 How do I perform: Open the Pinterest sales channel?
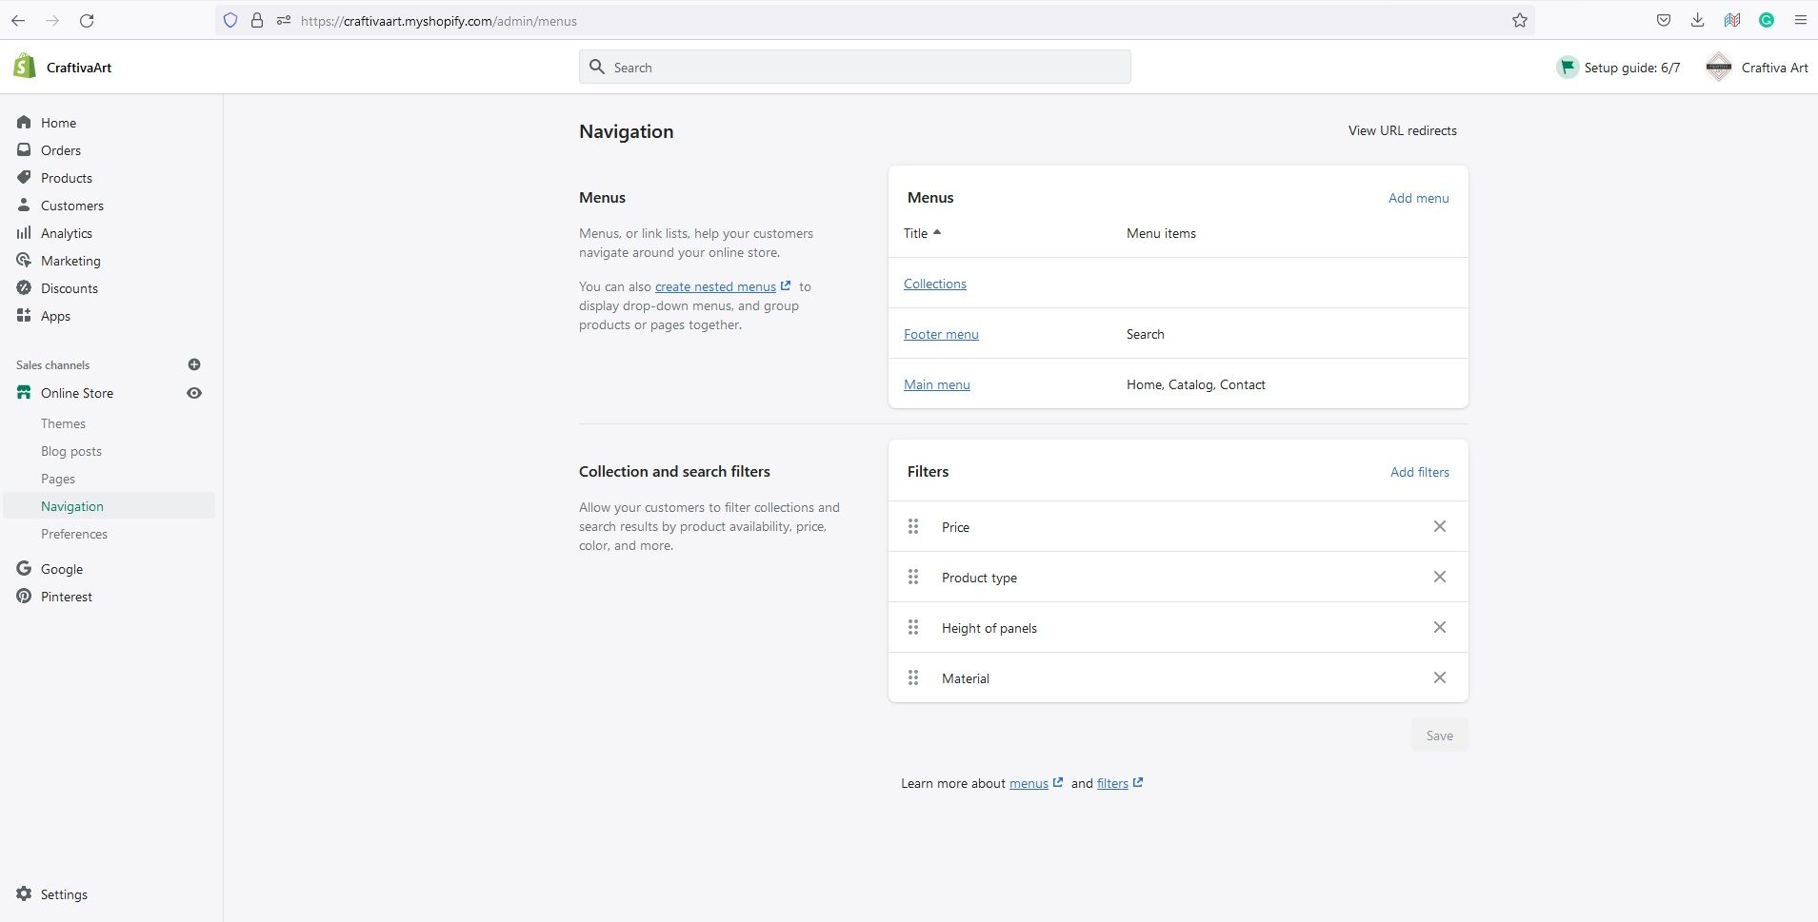[66, 597]
